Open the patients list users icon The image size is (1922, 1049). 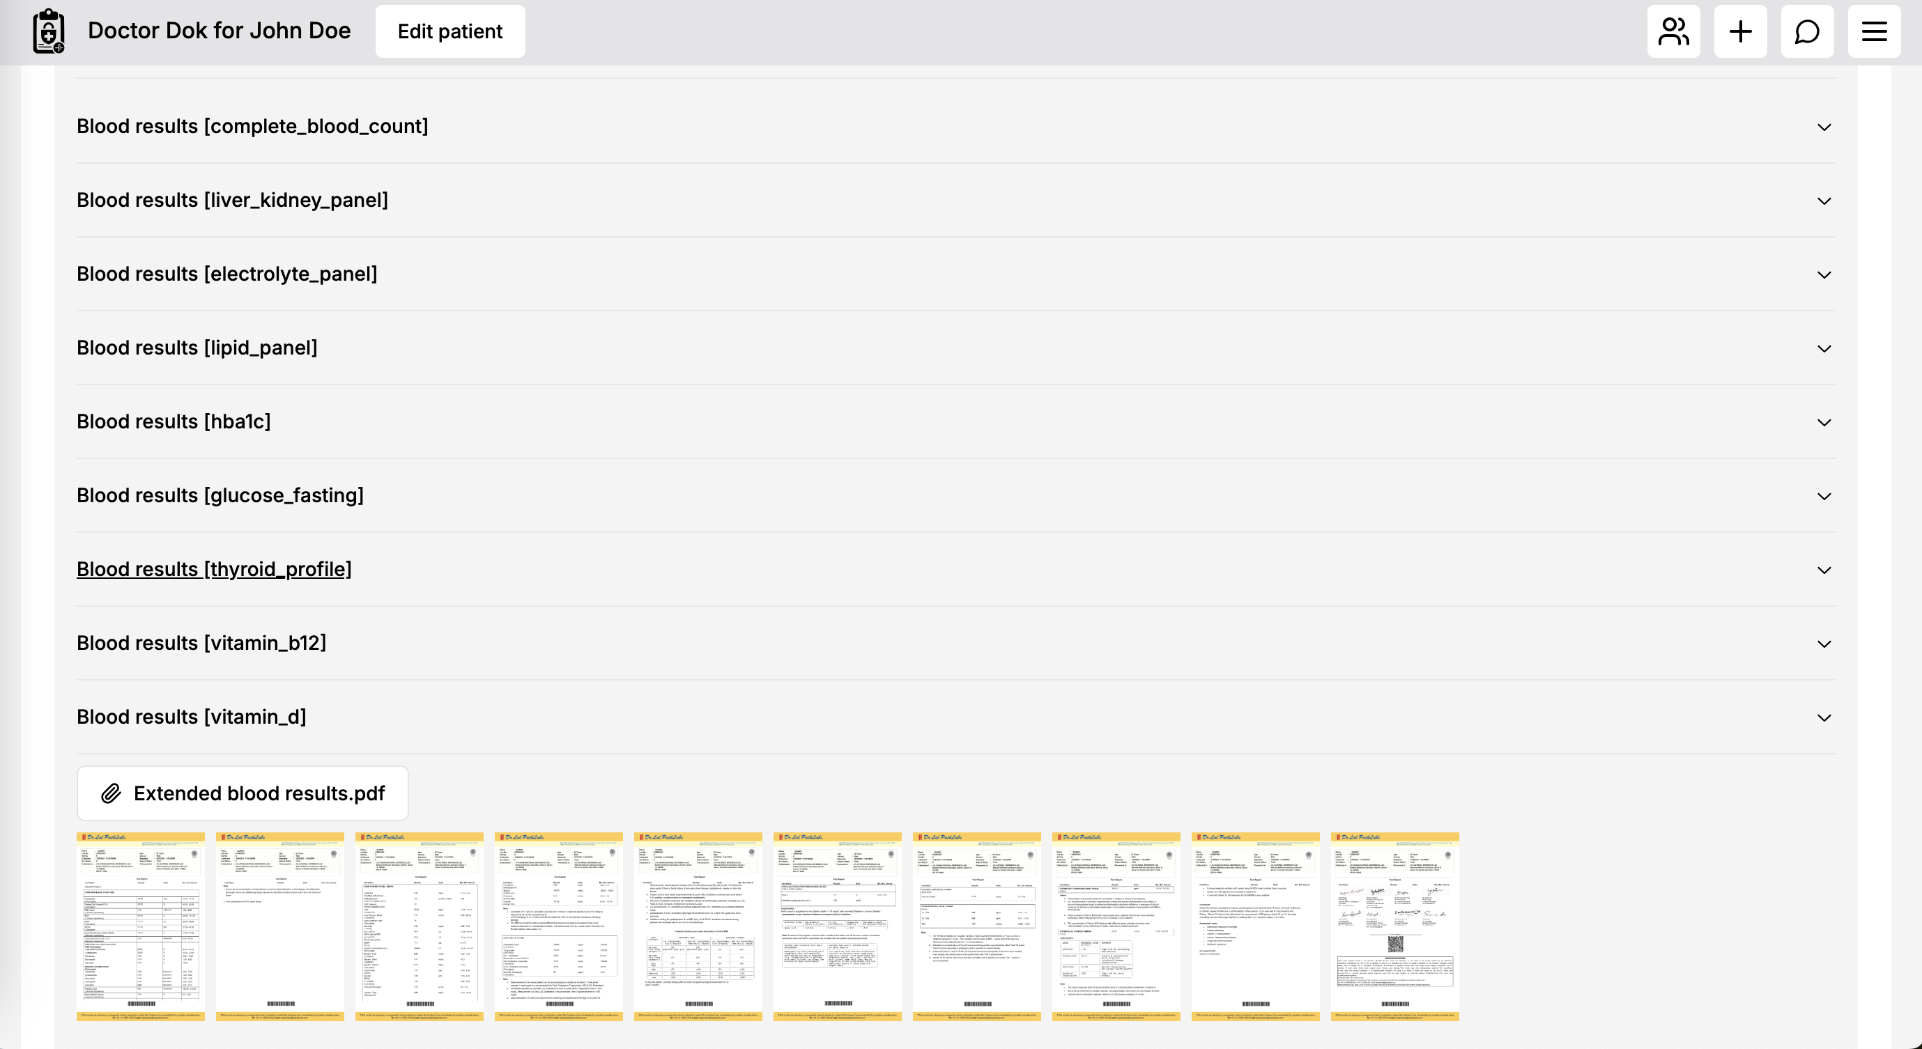(1673, 31)
